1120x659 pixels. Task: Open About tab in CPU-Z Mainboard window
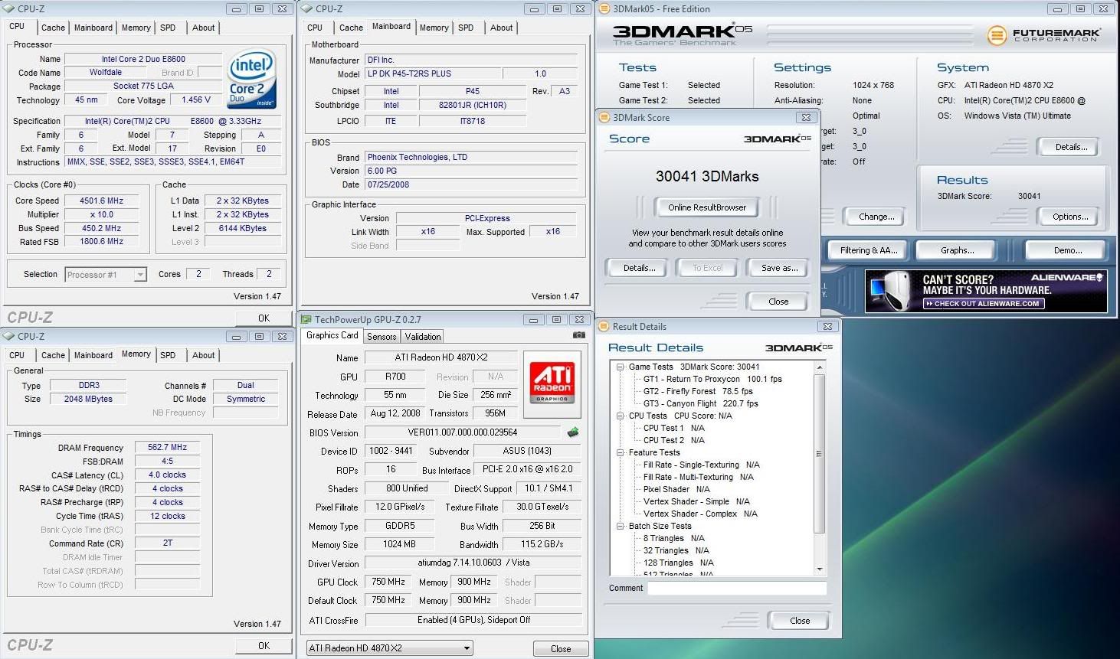[x=502, y=28]
